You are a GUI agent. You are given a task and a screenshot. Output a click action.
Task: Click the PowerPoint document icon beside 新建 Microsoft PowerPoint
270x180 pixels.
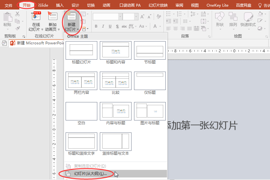[x=13, y=43]
